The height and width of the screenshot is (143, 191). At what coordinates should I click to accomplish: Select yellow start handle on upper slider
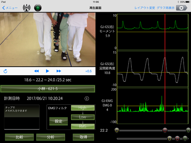click(117, 130)
